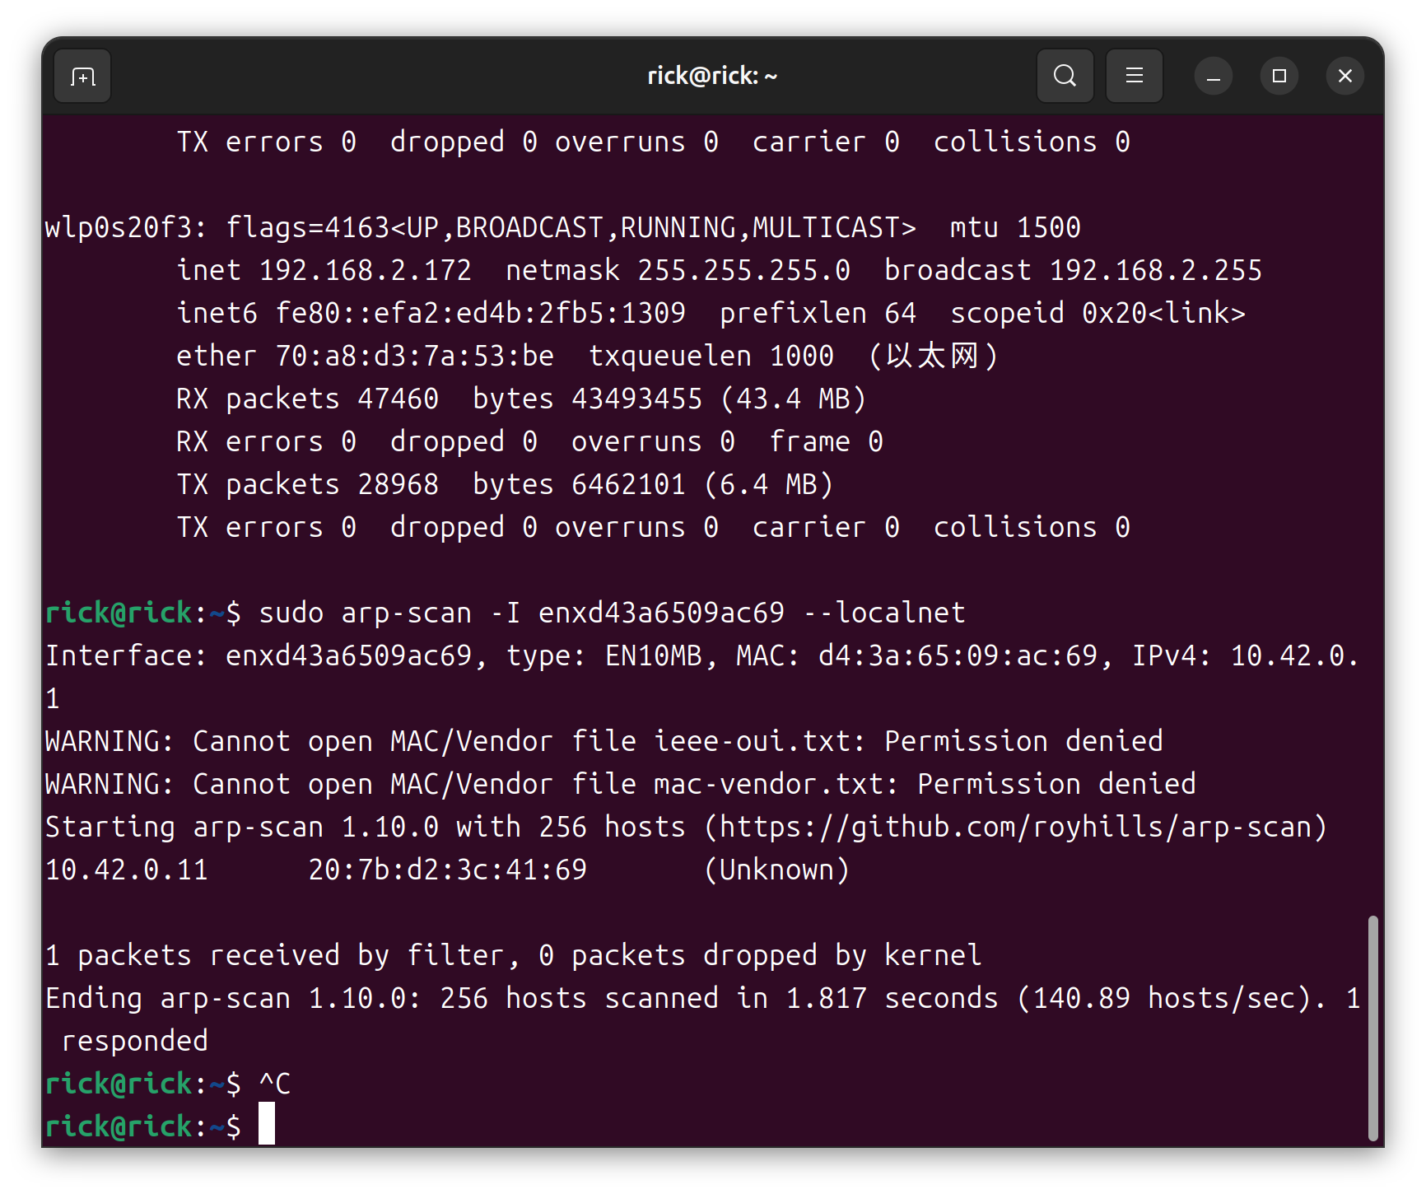Click the 'mac-vendor.txt:' file name
Viewport: 1426px width, 1194px height.
click(776, 784)
